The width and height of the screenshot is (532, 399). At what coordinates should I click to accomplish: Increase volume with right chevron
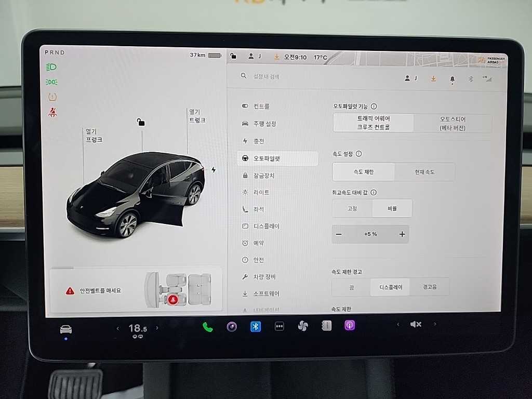(435, 324)
